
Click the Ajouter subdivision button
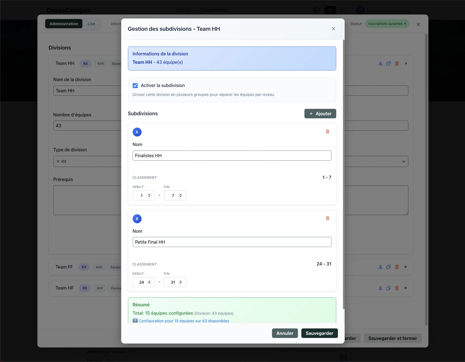pos(320,114)
